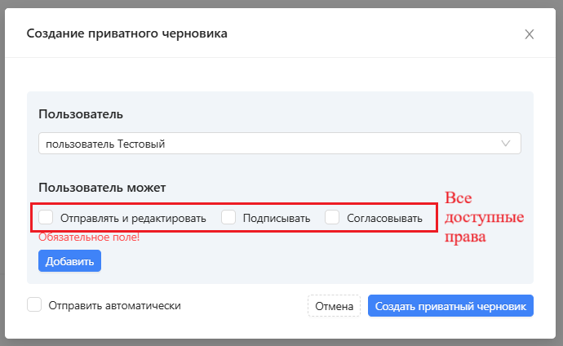Click the 'Пользователь' section heading
563x346 pixels.
tap(81, 113)
